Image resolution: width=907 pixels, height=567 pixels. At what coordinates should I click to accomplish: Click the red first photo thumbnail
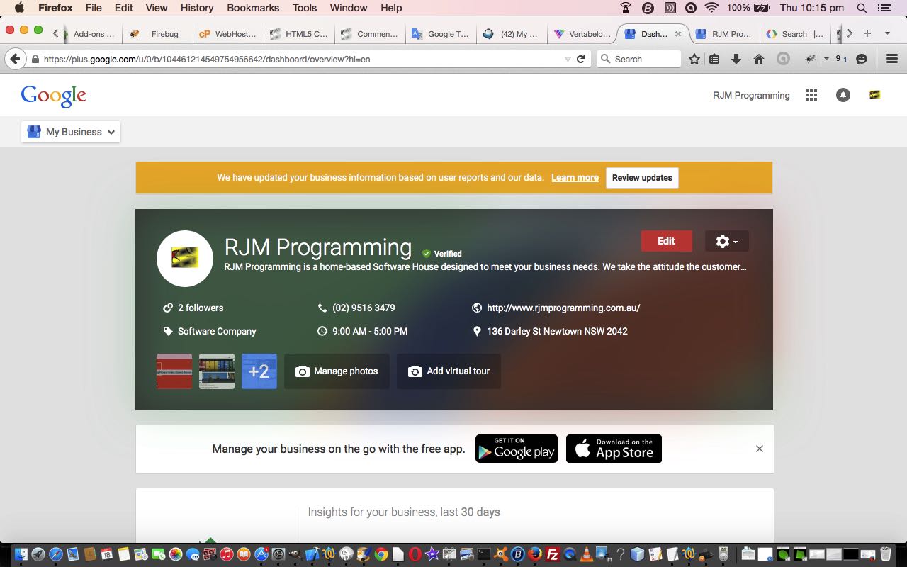[174, 371]
